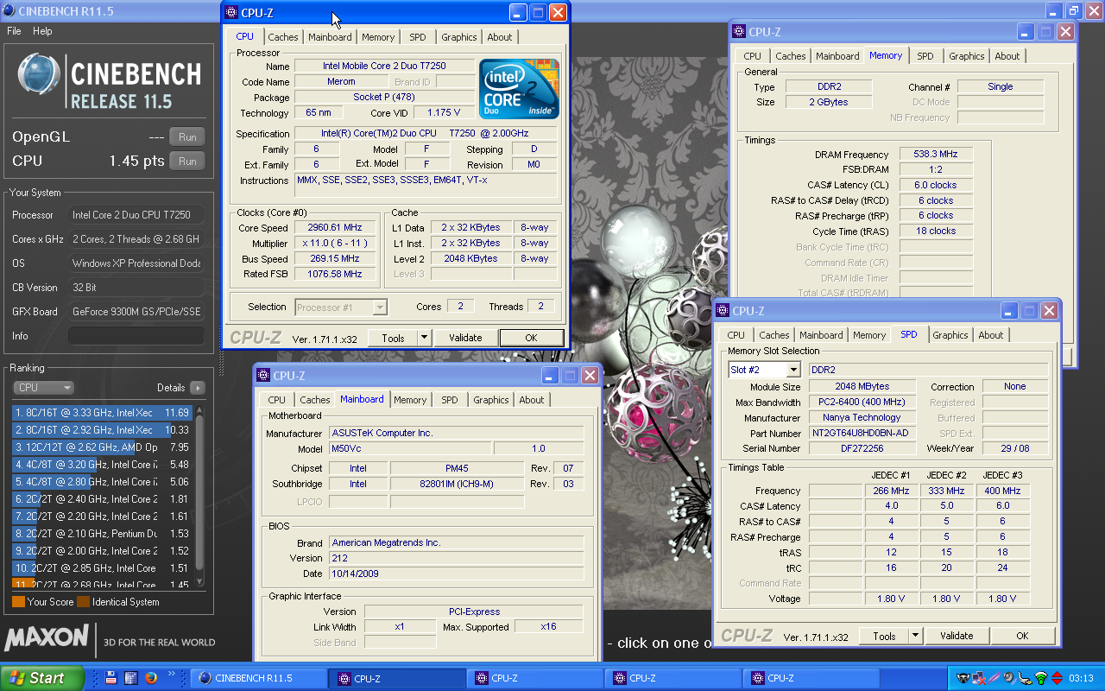Click Validate in the SPD CPU-Z window
Image resolution: width=1105 pixels, height=691 pixels.
(x=957, y=636)
